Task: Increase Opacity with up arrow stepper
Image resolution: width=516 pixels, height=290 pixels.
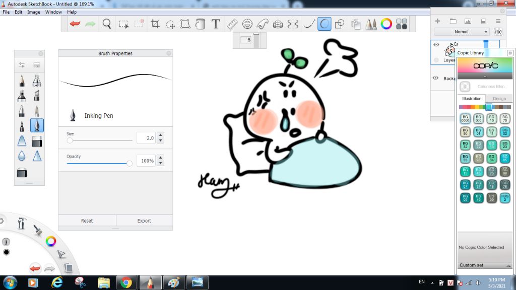Action: (161, 158)
